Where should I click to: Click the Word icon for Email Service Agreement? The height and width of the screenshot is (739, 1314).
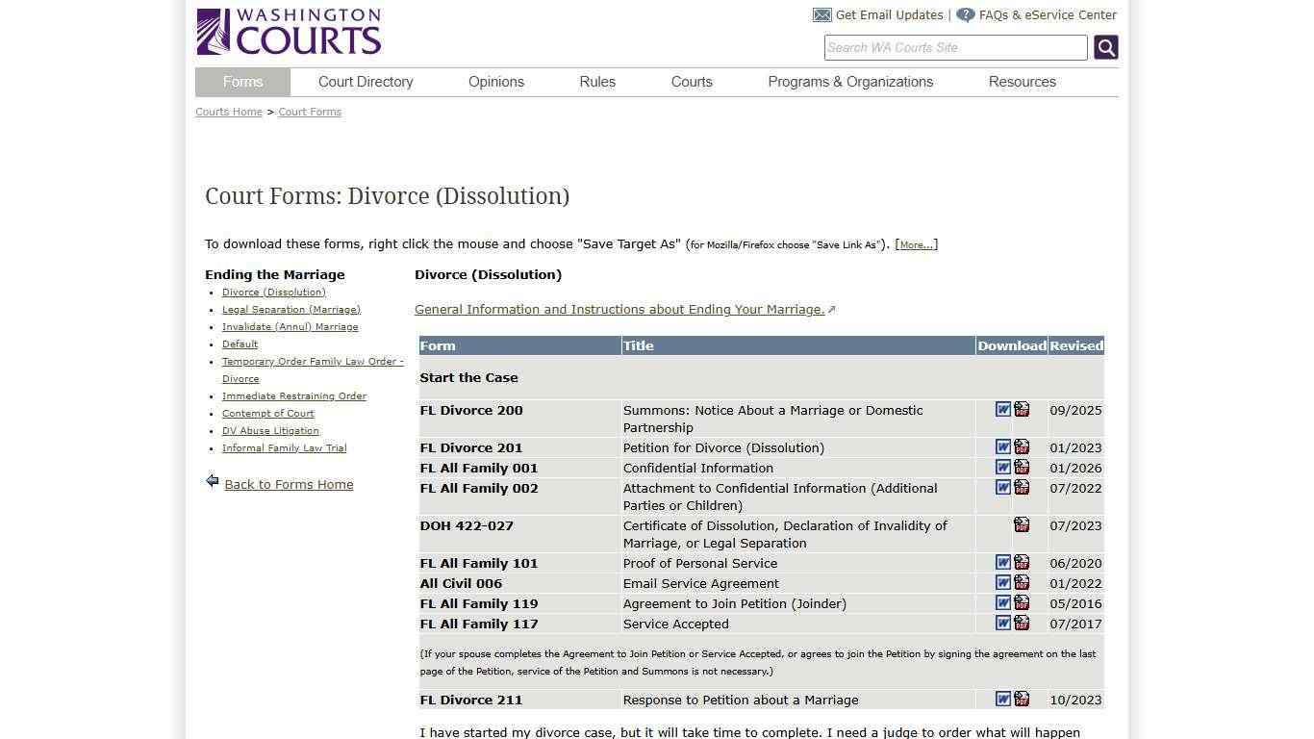coord(1002,582)
